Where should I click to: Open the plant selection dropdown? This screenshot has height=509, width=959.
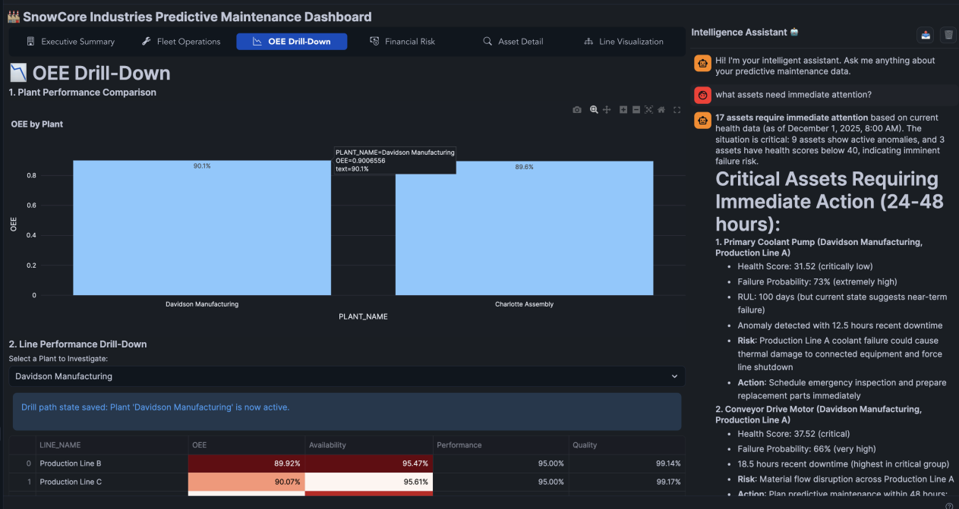click(346, 376)
